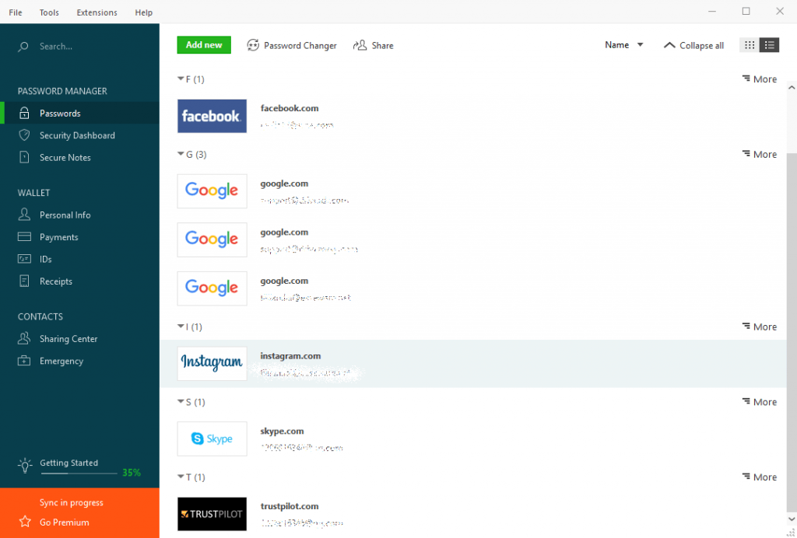Open the File menu

16,12
